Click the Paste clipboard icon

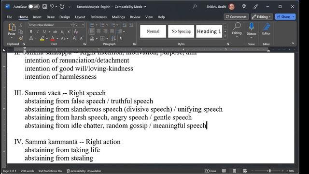[x=12, y=27]
